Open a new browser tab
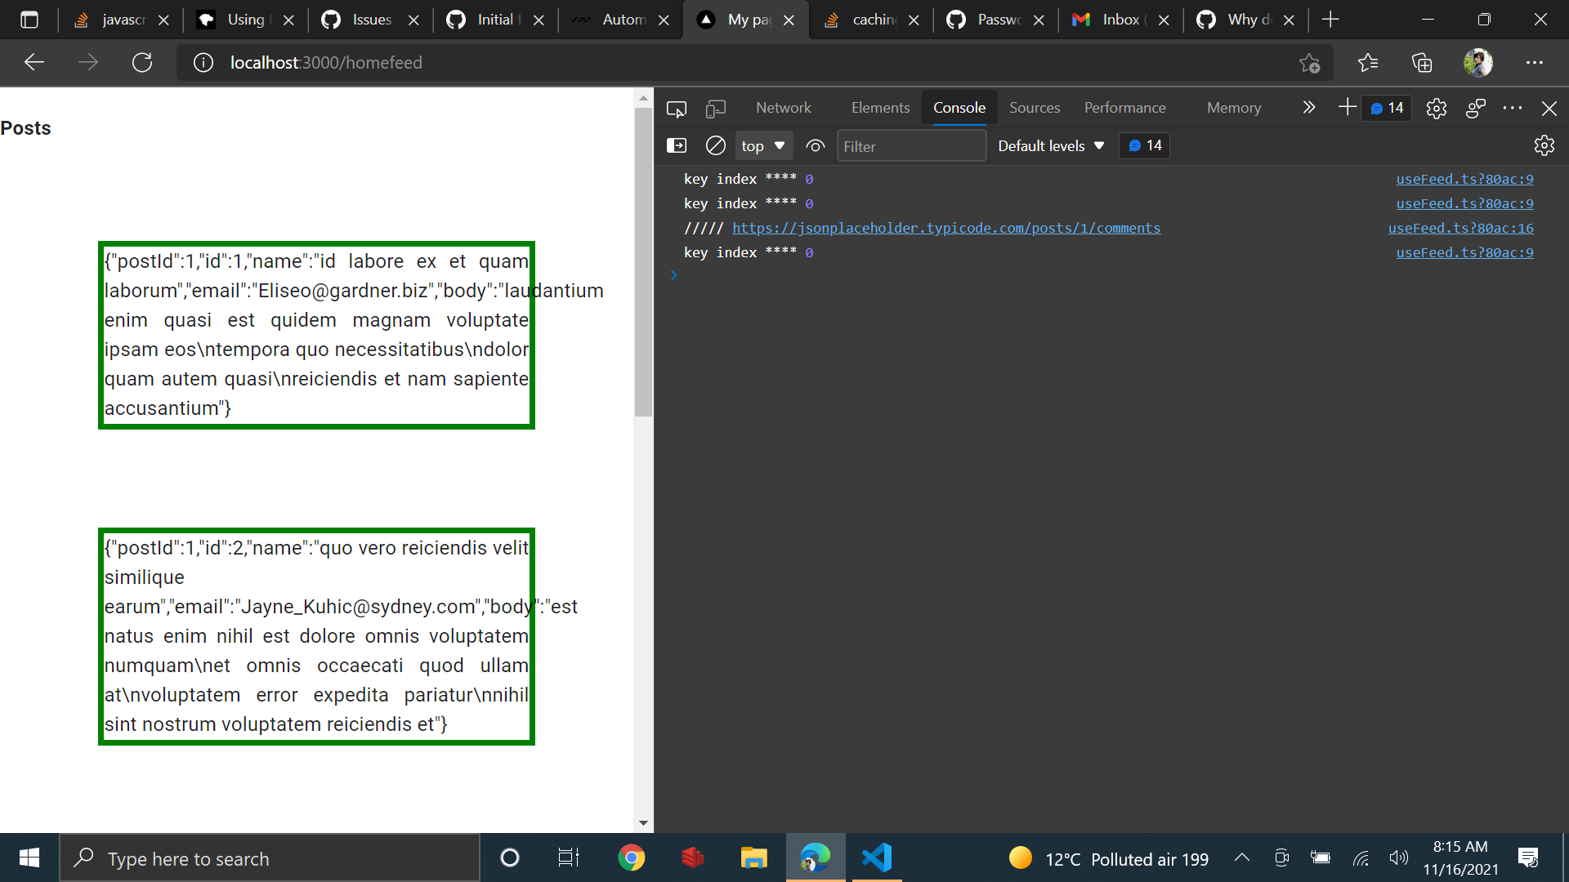1569x882 pixels. pos(1330,20)
